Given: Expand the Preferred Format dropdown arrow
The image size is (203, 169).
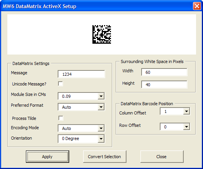Looking at the screenshot, I should (101, 107).
